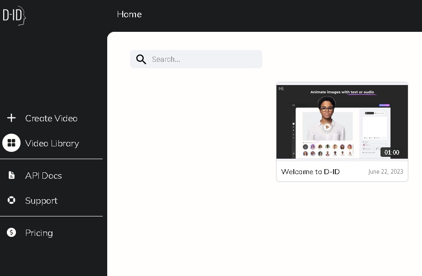Click the Welcome to D-ID video title

(310, 172)
